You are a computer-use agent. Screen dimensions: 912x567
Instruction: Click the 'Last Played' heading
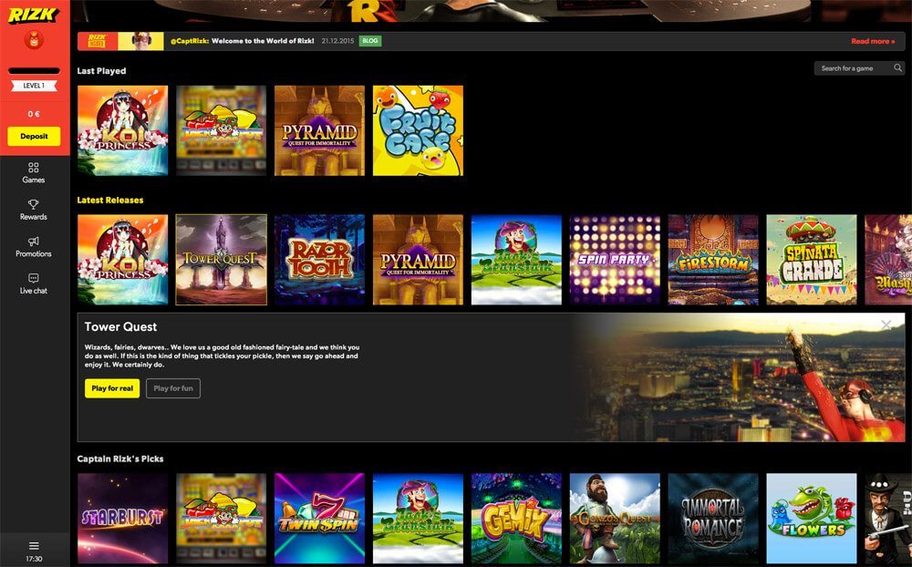pos(101,71)
